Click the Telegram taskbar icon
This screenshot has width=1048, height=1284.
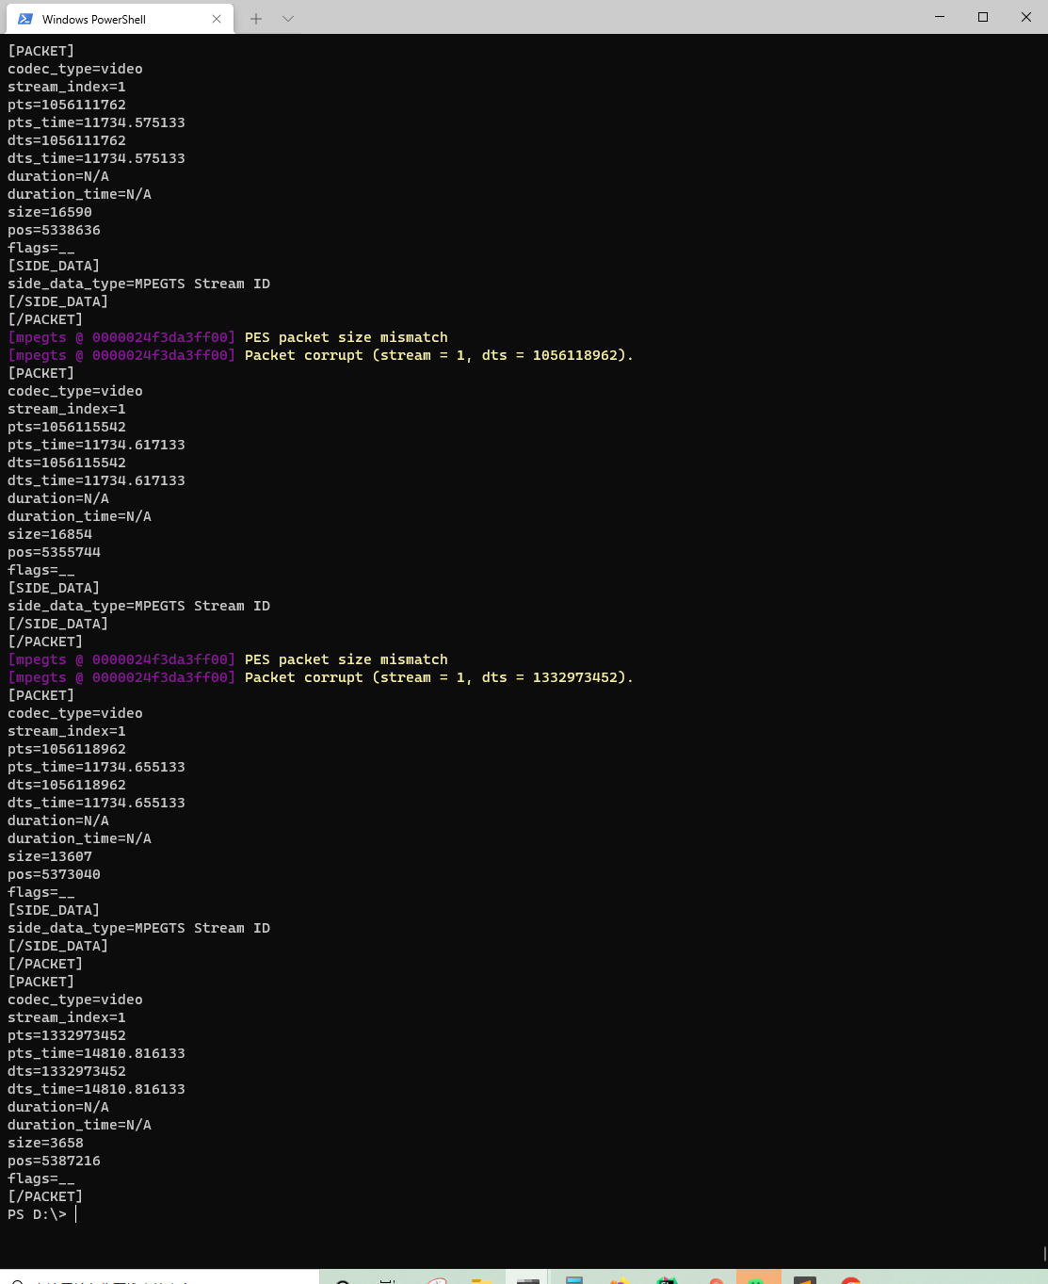click(574, 1281)
